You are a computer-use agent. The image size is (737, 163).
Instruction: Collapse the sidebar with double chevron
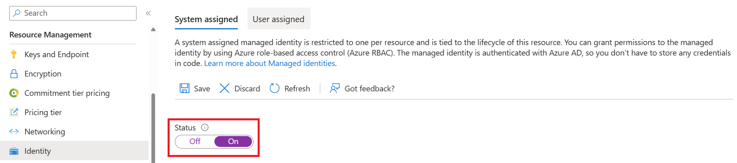[148, 13]
